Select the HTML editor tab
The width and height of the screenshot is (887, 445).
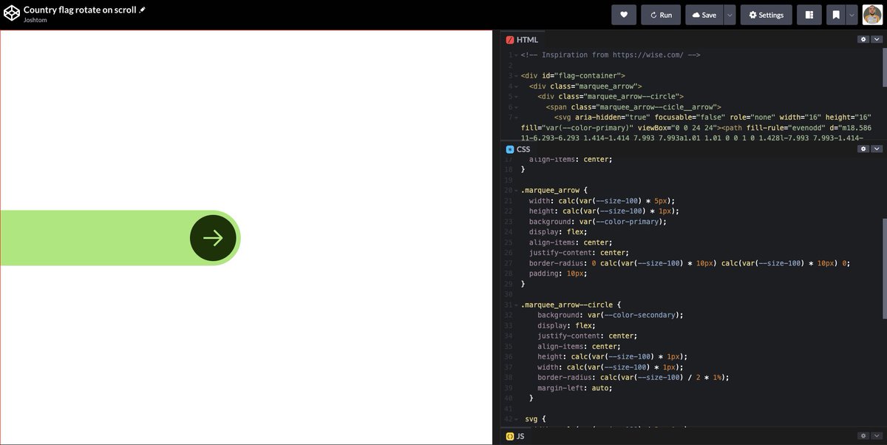click(523, 40)
